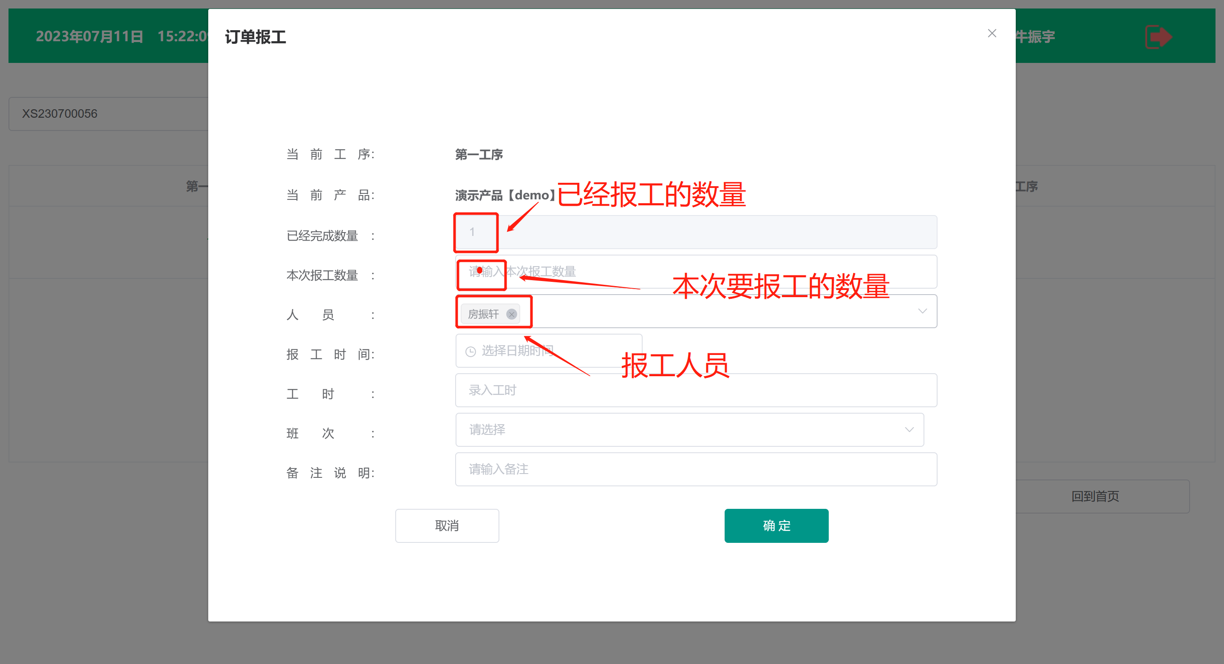Image resolution: width=1224 pixels, height=664 pixels.
Task: Close the 订单报工 dialog with X
Action: [992, 33]
